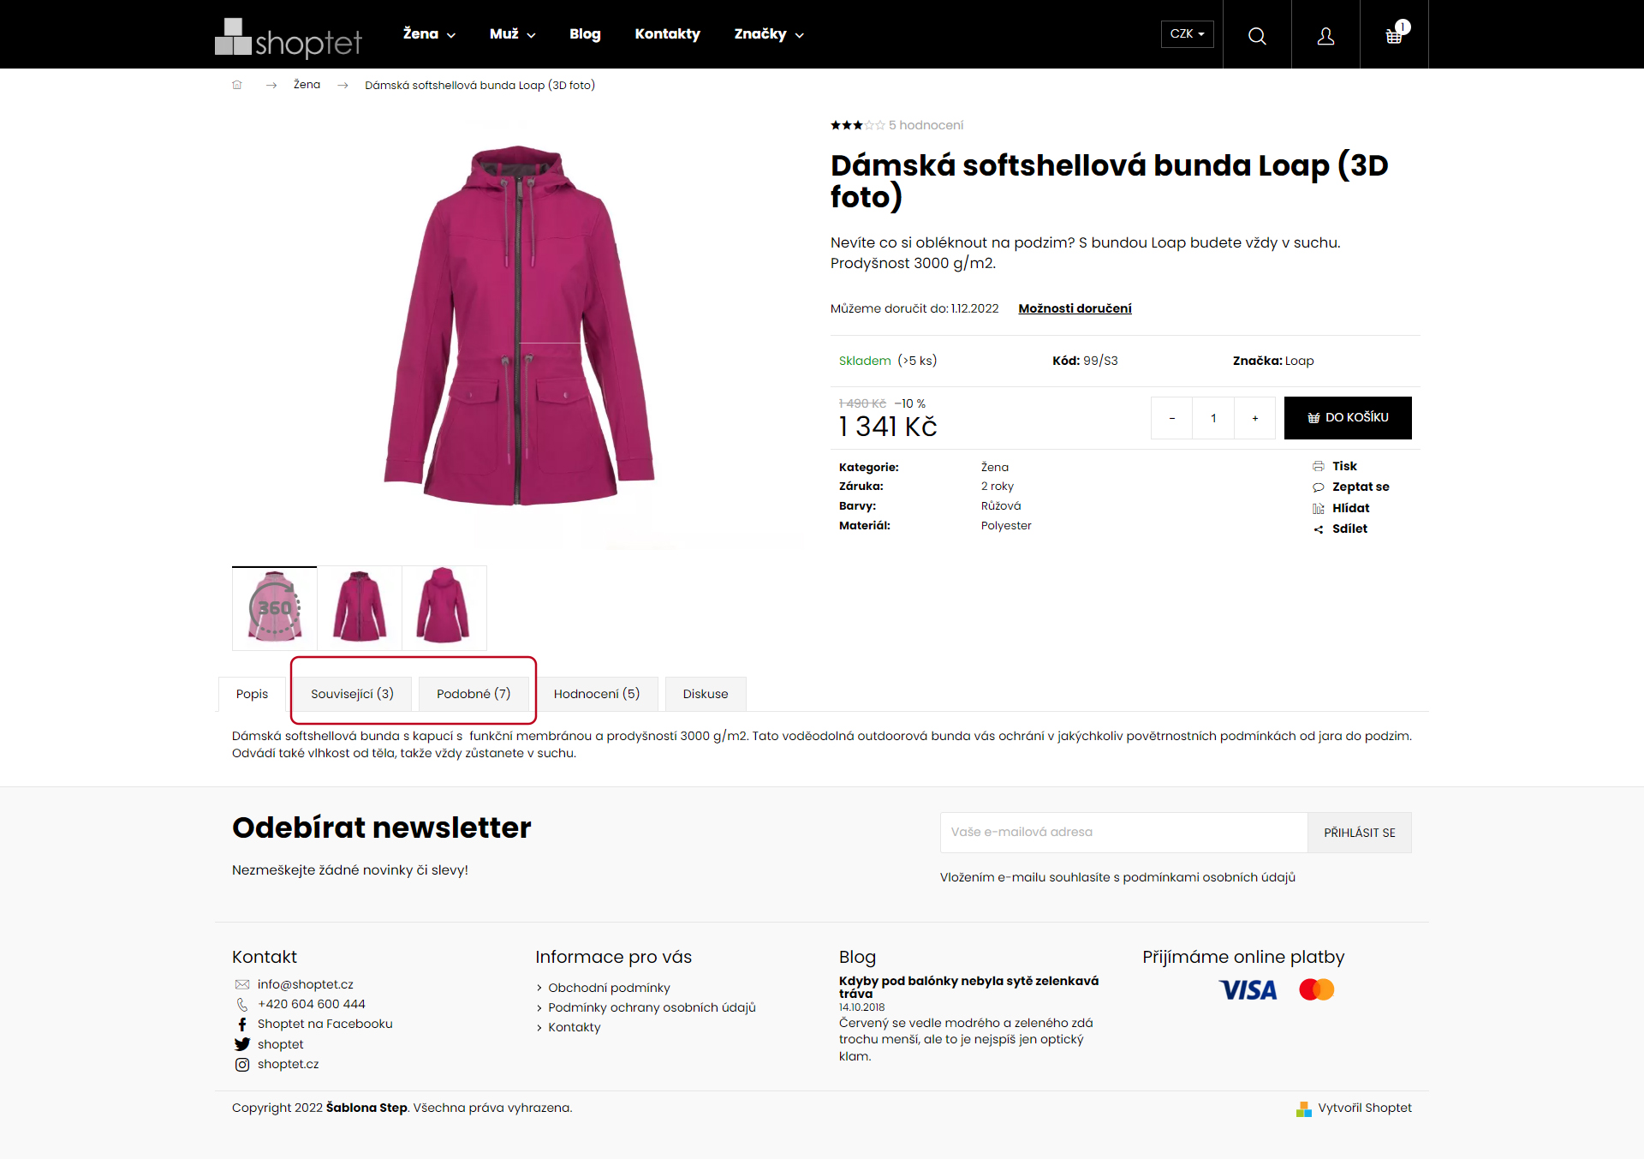Select the back jacket thumbnail
Image resolution: width=1644 pixels, height=1159 pixels.
(444, 608)
